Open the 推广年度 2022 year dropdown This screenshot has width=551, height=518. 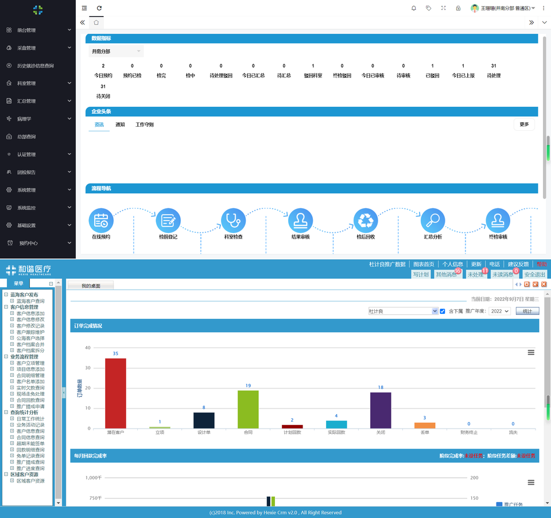[499, 311]
